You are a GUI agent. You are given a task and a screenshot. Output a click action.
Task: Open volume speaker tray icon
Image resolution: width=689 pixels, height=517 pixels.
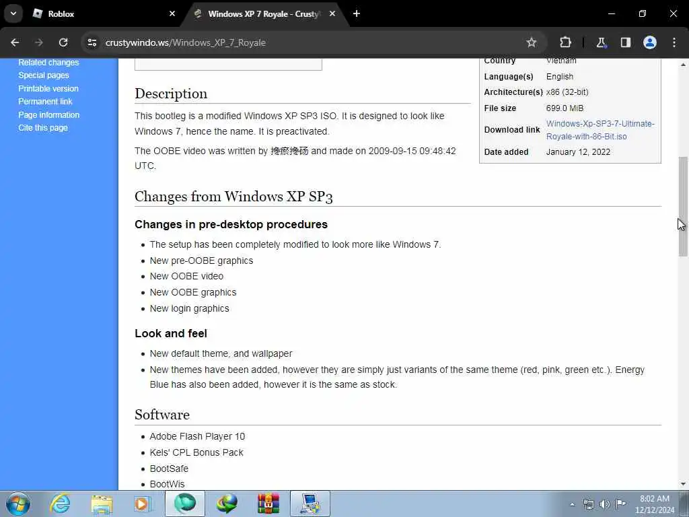tap(605, 504)
